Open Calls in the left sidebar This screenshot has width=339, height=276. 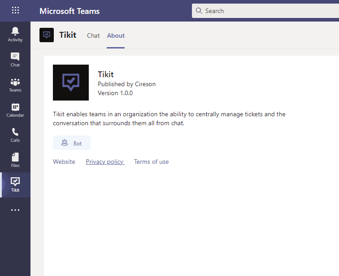(x=15, y=135)
